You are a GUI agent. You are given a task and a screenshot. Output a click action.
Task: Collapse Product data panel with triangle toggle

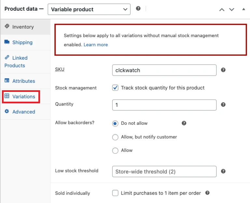click(x=243, y=9)
